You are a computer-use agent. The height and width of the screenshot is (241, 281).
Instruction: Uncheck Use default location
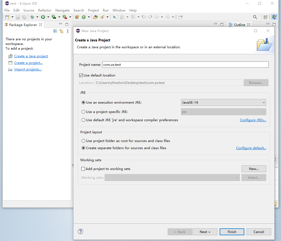pyautogui.click(x=81, y=75)
